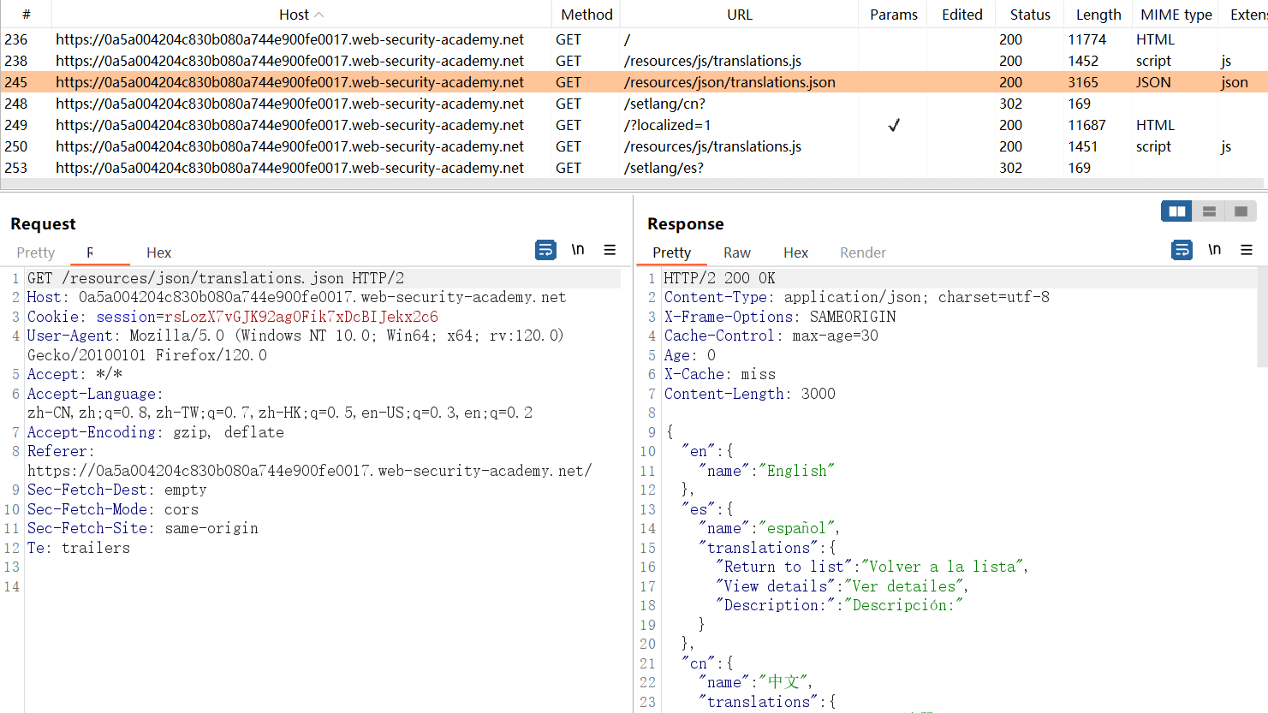
Task: Open the Request panel hamburger menu
Action: click(610, 250)
